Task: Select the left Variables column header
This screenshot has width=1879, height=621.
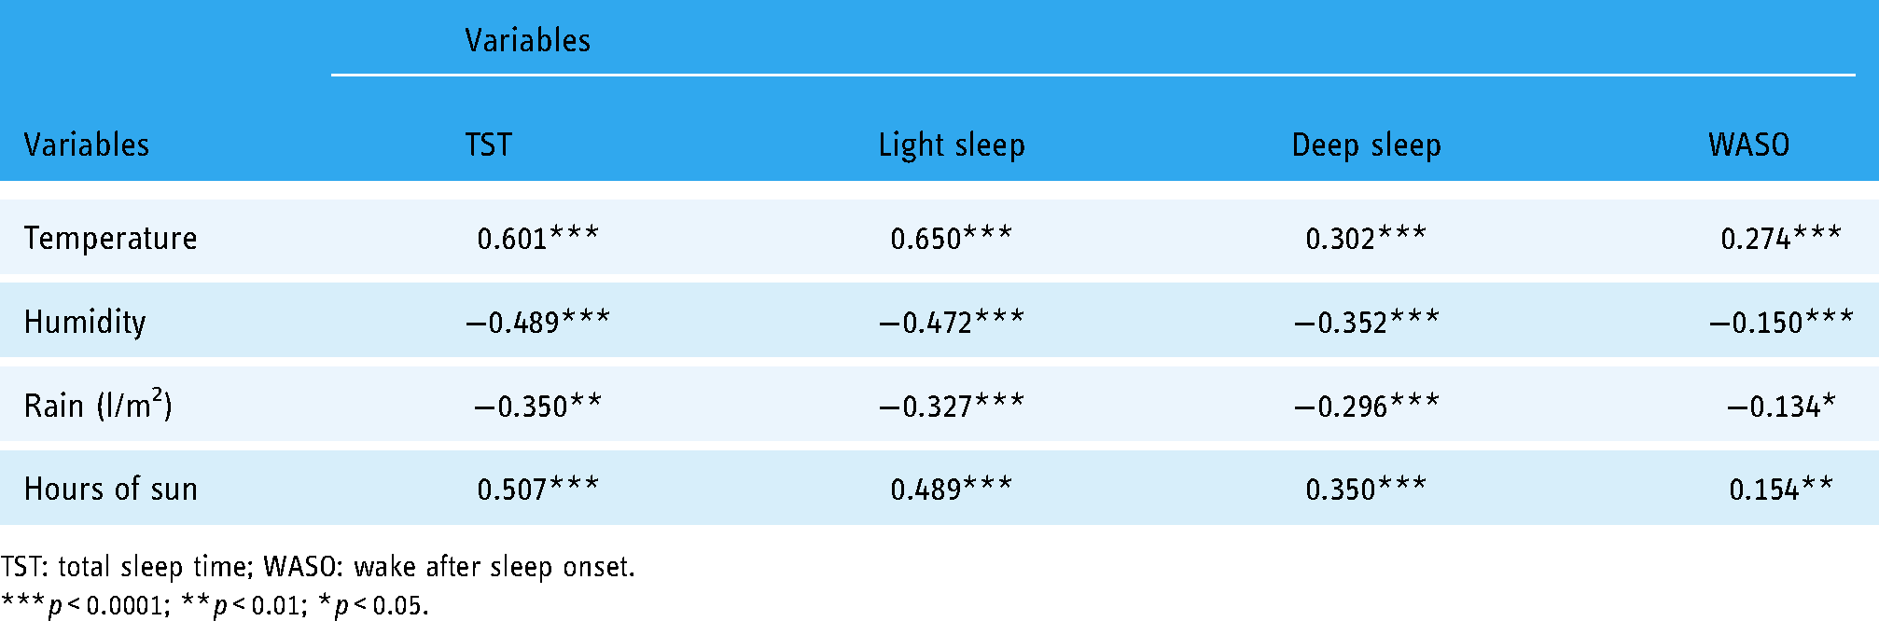Action: (x=86, y=145)
